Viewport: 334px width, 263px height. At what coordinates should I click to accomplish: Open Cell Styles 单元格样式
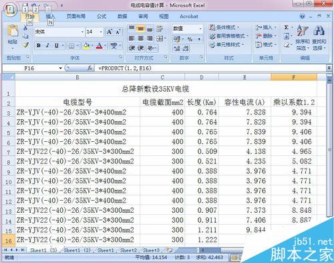pos(226,45)
